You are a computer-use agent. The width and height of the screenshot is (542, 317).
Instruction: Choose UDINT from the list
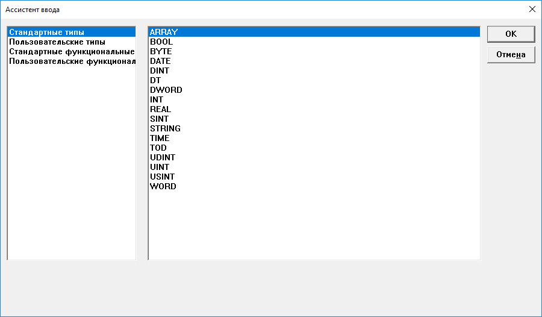click(x=163, y=157)
